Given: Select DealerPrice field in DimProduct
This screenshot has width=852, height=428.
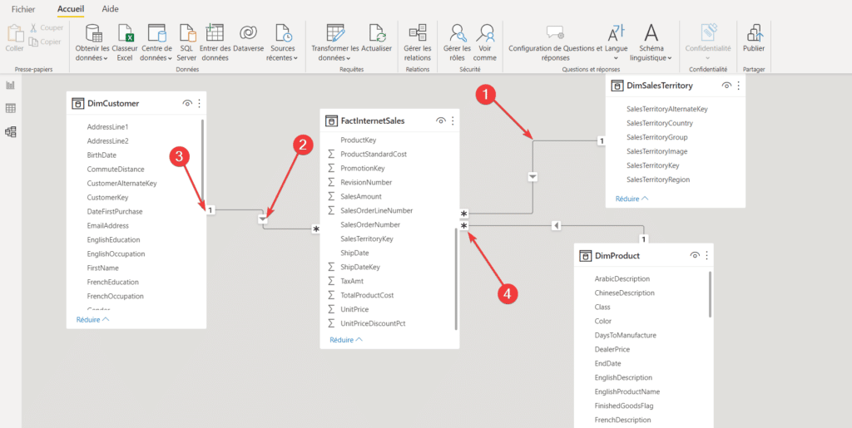Looking at the screenshot, I should [x=612, y=349].
